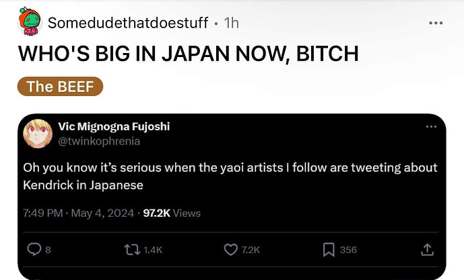This screenshot has height=280, width=464.
Task: Click Vic Mignogna Fujoshi's round avatar
Action: click(37, 134)
